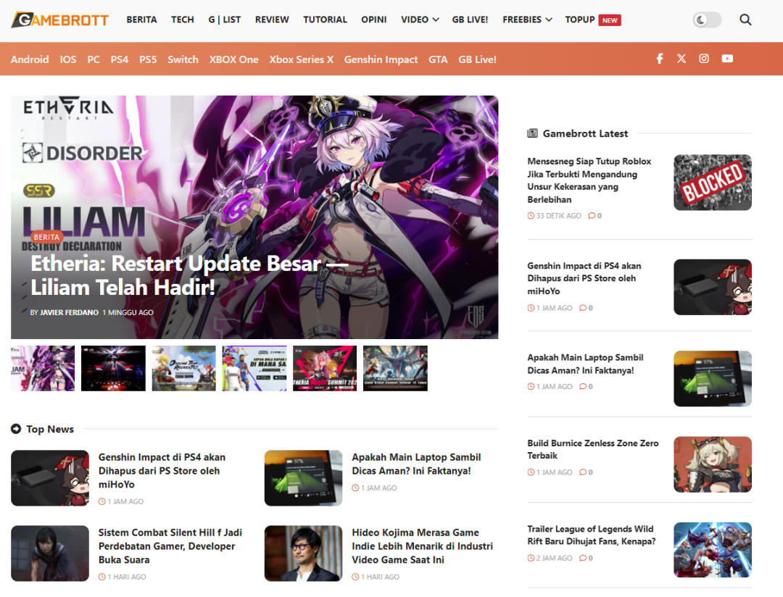Viewport: 783px width, 597px height.
Task: Open the YouTube channel icon
Action: (x=727, y=59)
